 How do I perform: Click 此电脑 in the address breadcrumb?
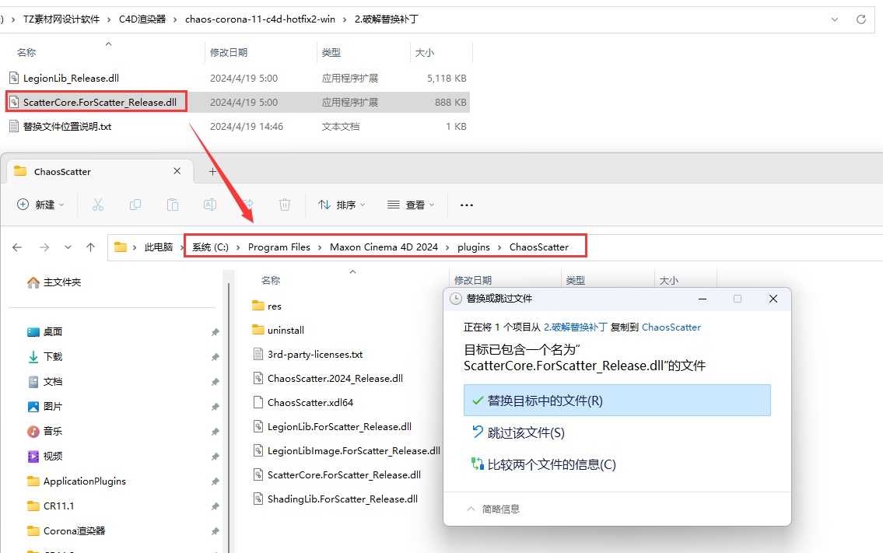point(159,247)
